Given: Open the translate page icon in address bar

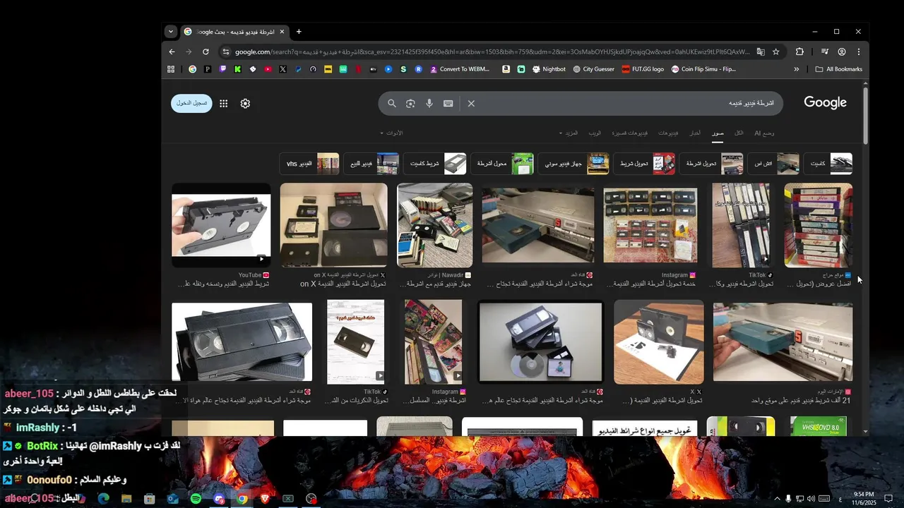Looking at the screenshot, I should tap(761, 52).
